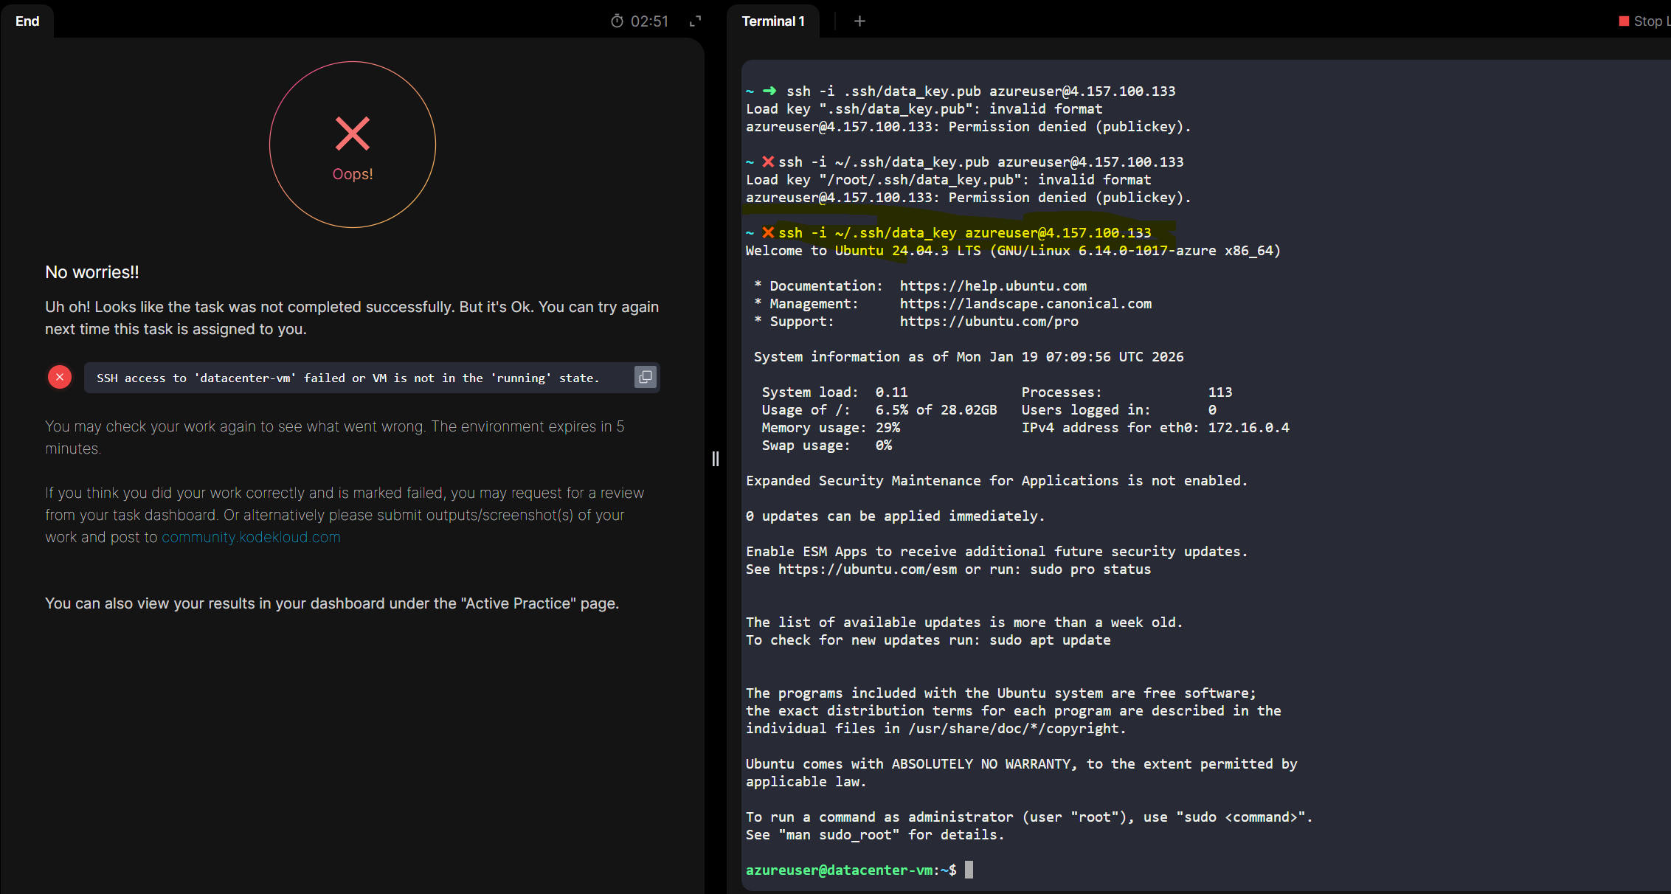Click the https://ubuntu.com/esm URL in terminal
Image resolution: width=1671 pixels, height=894 pixels.
[868, 569]
